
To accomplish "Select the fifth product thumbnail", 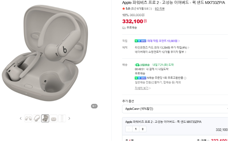I will coord(62,118).
